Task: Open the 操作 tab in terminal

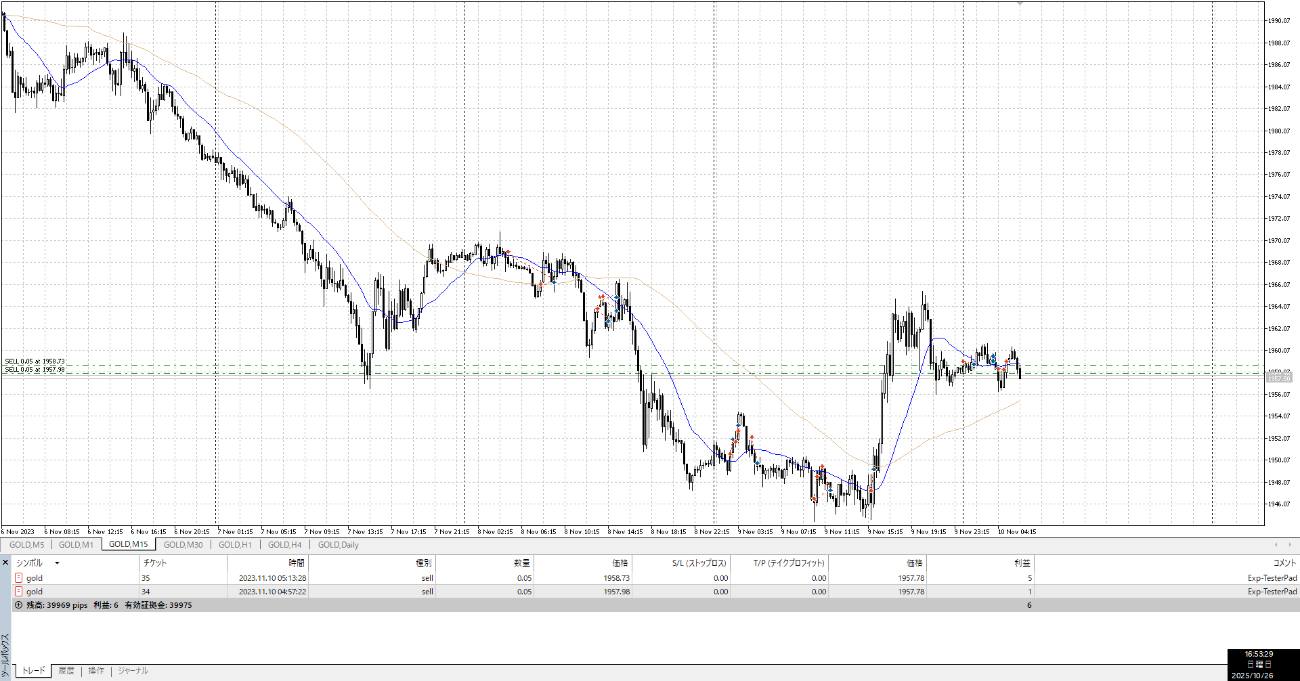Action: 96,671
